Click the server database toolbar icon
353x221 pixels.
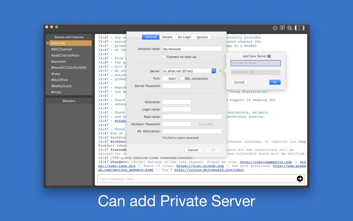(290, 28)
